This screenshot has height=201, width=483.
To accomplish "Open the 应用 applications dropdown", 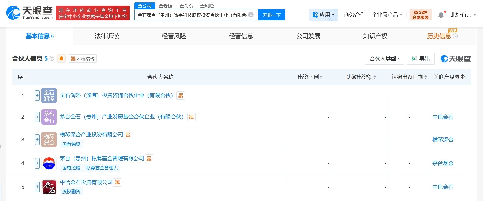I will (x=323, y=15).
